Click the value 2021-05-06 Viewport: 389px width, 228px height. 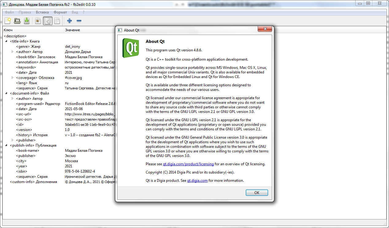pos(74,109)
